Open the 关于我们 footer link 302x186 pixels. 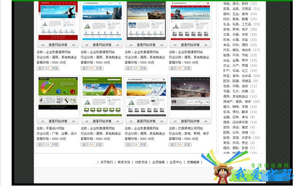107,162
